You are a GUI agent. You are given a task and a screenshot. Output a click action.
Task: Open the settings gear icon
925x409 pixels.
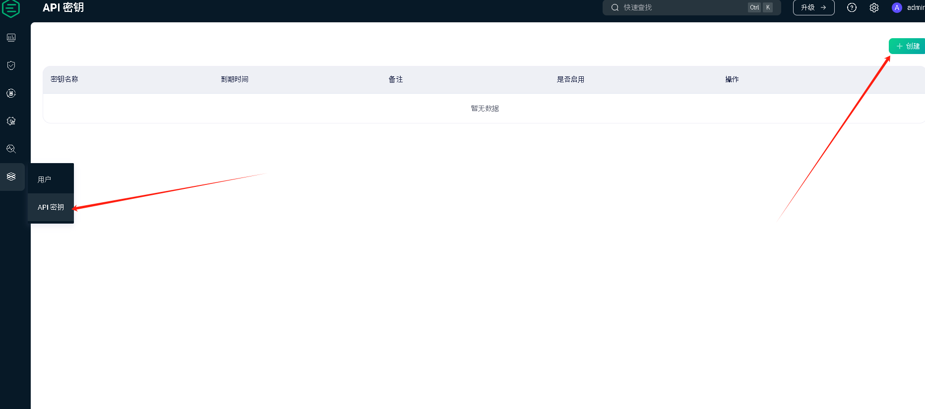coord(874,7)
